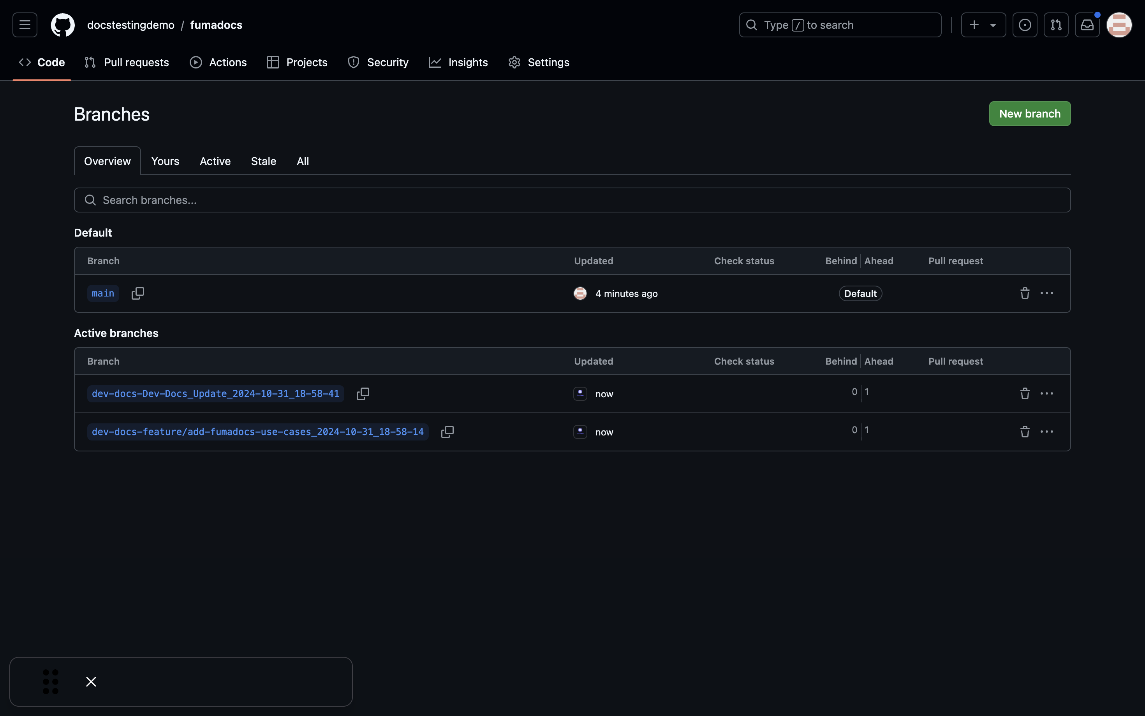The image size is (1145, 716).
Task: Open more options for main branch
Action: [x=1047, y=293]
